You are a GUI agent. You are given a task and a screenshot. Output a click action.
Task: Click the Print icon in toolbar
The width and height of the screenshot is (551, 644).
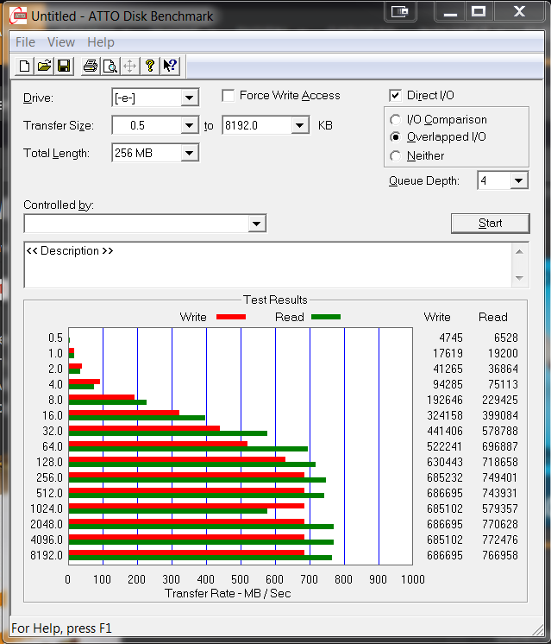point(91,66)
